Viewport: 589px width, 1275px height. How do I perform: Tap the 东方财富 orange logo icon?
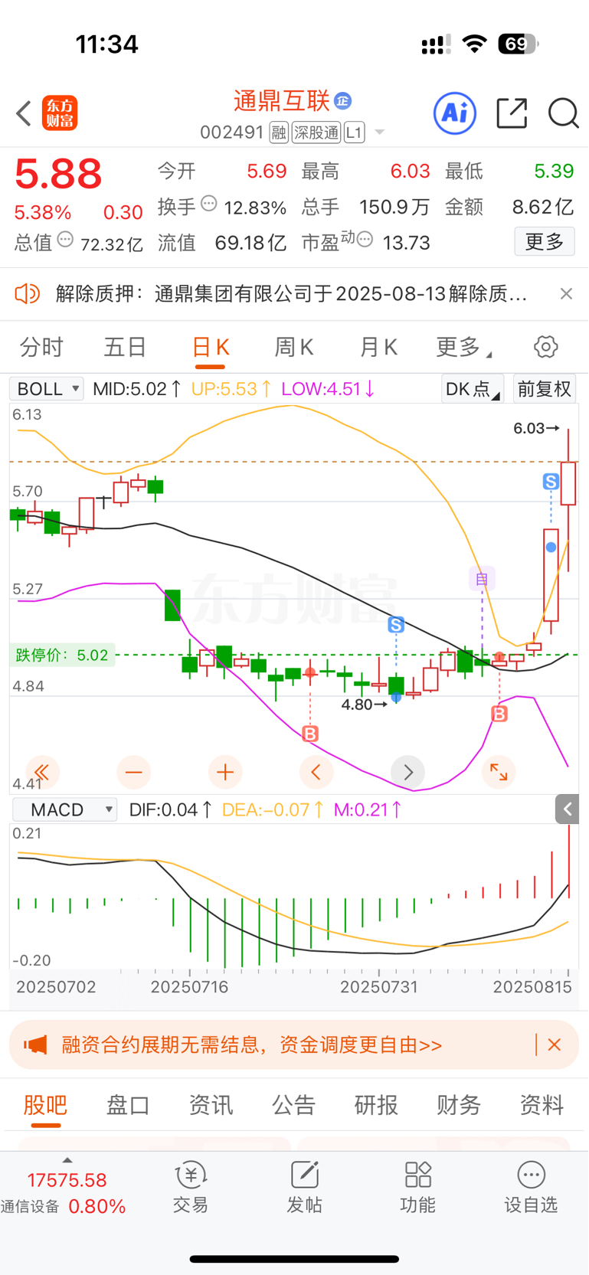pos(60,113)
